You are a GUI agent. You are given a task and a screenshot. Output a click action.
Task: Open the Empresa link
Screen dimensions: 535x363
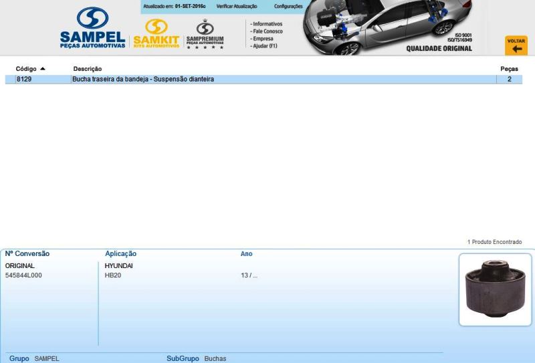pyautogui.click(x=263, y=39)
